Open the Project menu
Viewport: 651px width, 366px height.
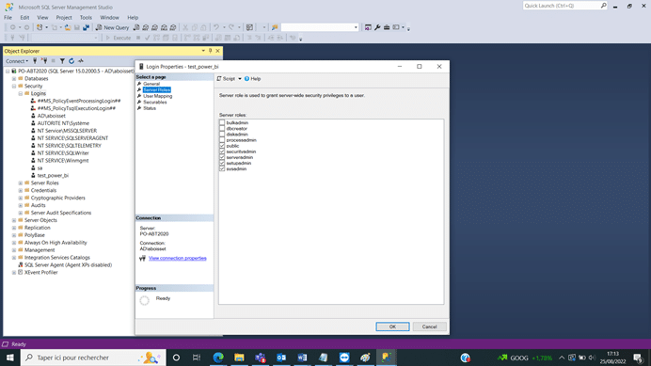[64, 18]
